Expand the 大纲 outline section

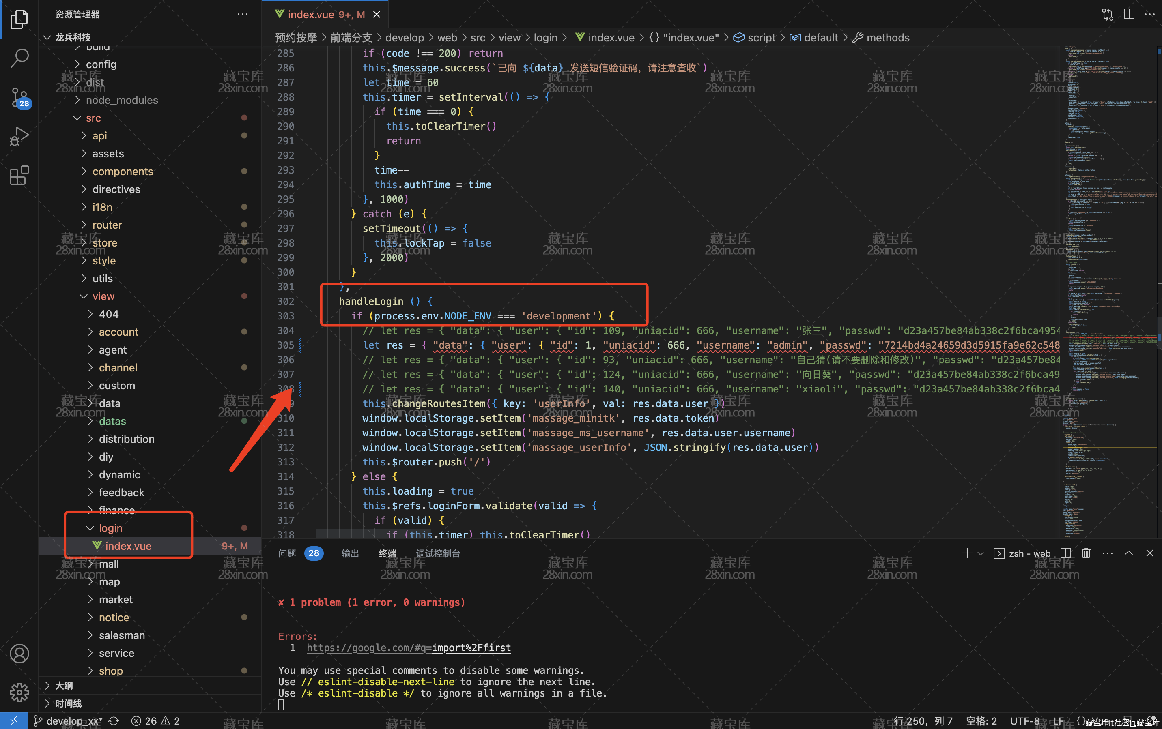pyautogui.click(x=64, y=685)
